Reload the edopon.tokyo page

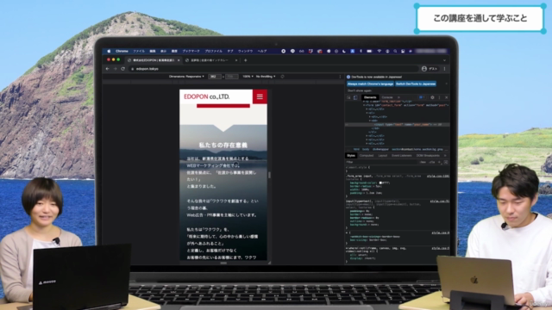point(122,69)
